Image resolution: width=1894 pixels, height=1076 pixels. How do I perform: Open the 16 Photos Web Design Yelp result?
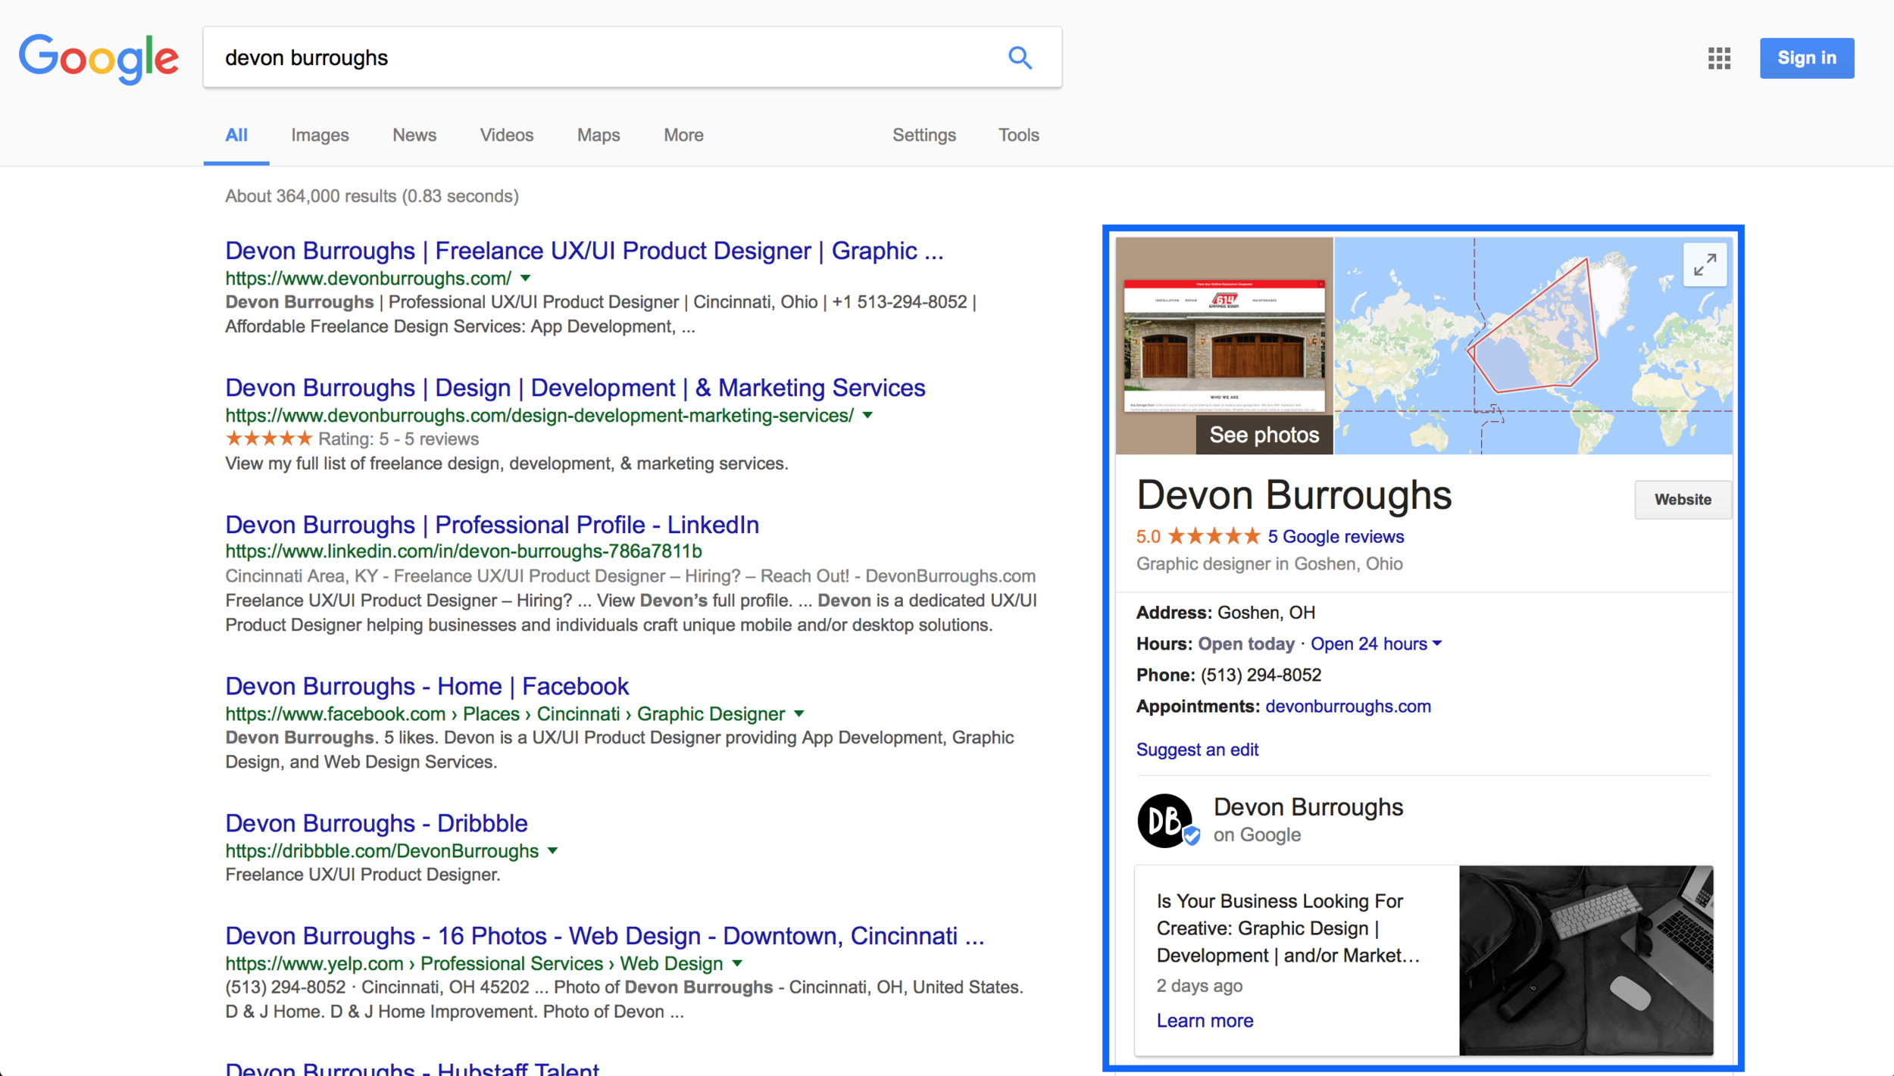pyautogui.click(x=605, y=936)
